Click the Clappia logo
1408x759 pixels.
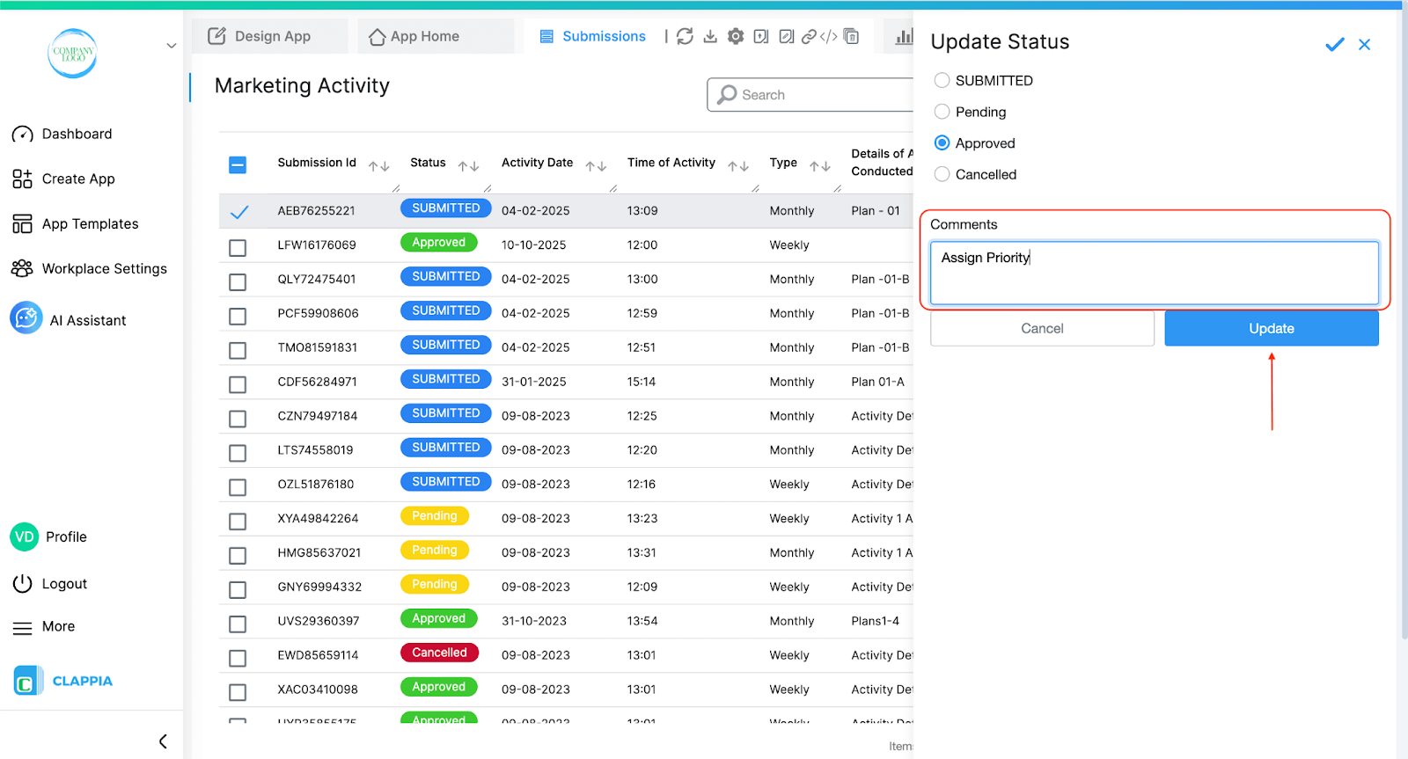click(x=27, y=681)
